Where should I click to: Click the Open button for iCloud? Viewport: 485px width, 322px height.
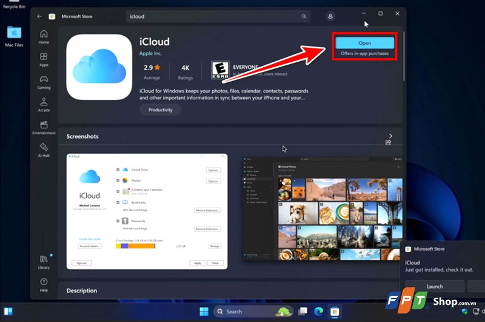pos(365,43)
